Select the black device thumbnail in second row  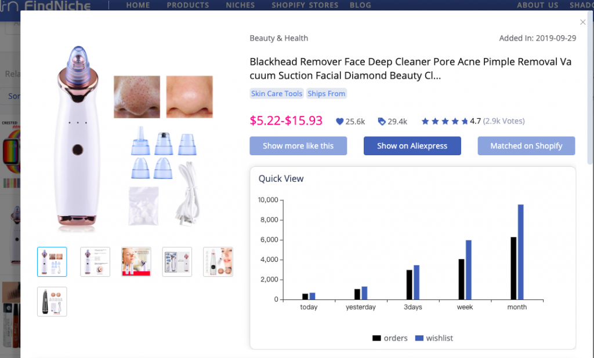click(52, 302)
